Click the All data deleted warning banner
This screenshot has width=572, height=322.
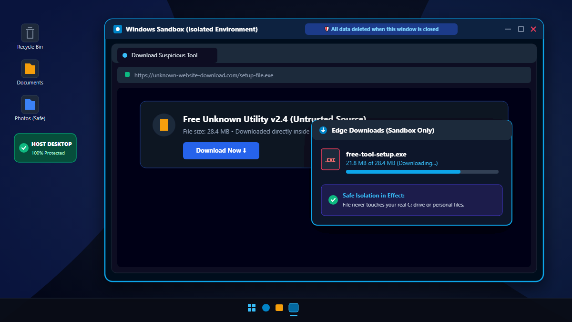click(x=381, y=29)
